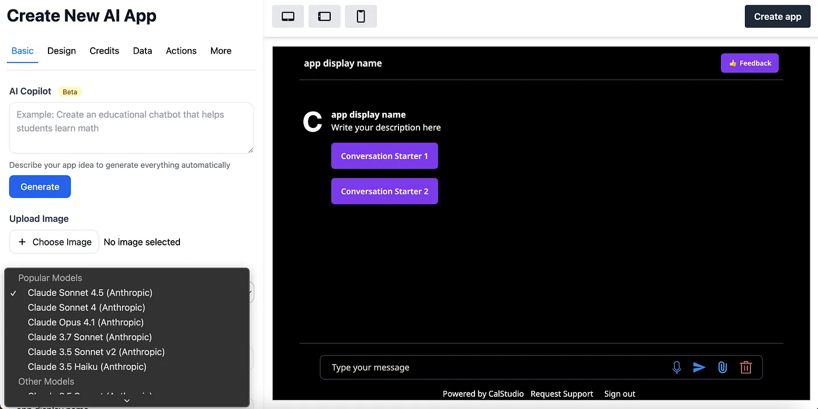Image resolution: width=818 pixels, height=409 pixels.
Task: Click the 'No image selected' text
Action: pyautogui.click(x=142, y=242)
